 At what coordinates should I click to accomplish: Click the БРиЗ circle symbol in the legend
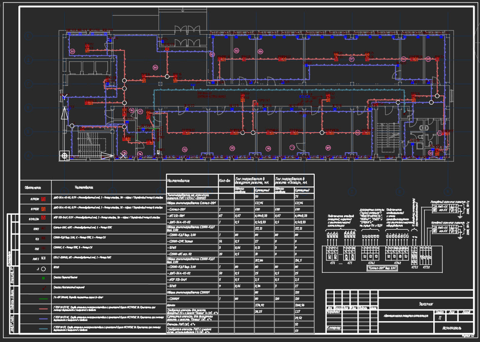click(x=43, y=269)
